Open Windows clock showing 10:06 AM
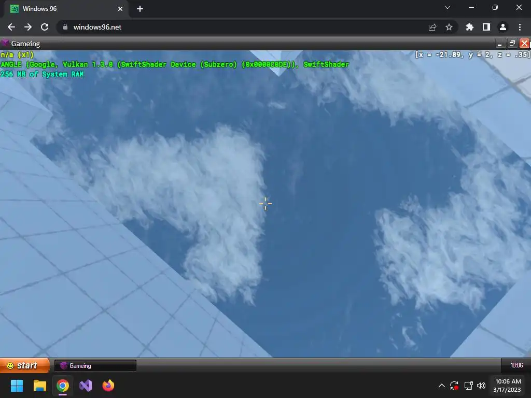 click(507, 386)
